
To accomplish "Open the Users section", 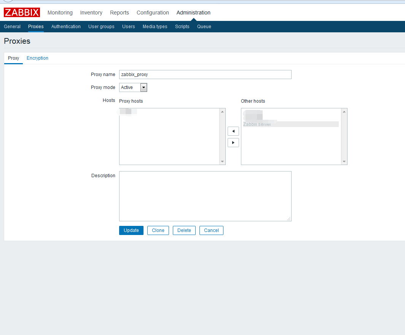I will (128, 27).
